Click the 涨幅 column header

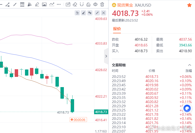click(x=189, y=71)
